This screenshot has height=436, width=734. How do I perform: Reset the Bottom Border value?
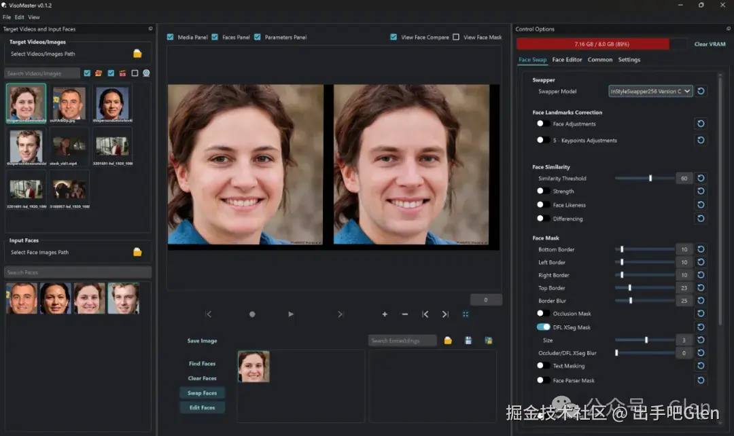701,249
